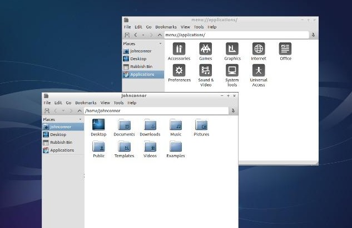Open the Internet category icon

pos(258,49)
